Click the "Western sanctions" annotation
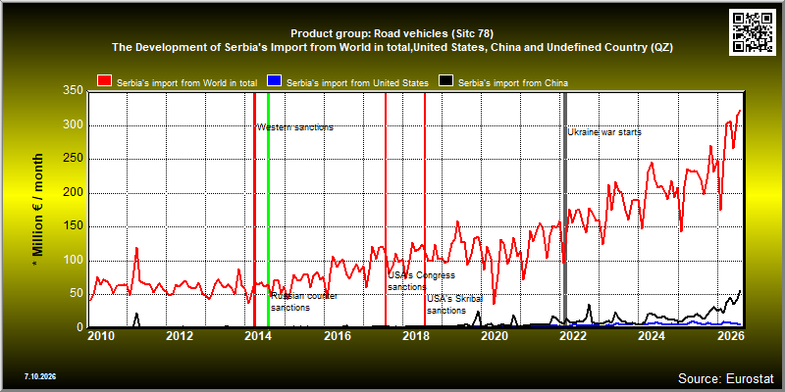This screenshot has width=785, height=392. tap(295, 127)
